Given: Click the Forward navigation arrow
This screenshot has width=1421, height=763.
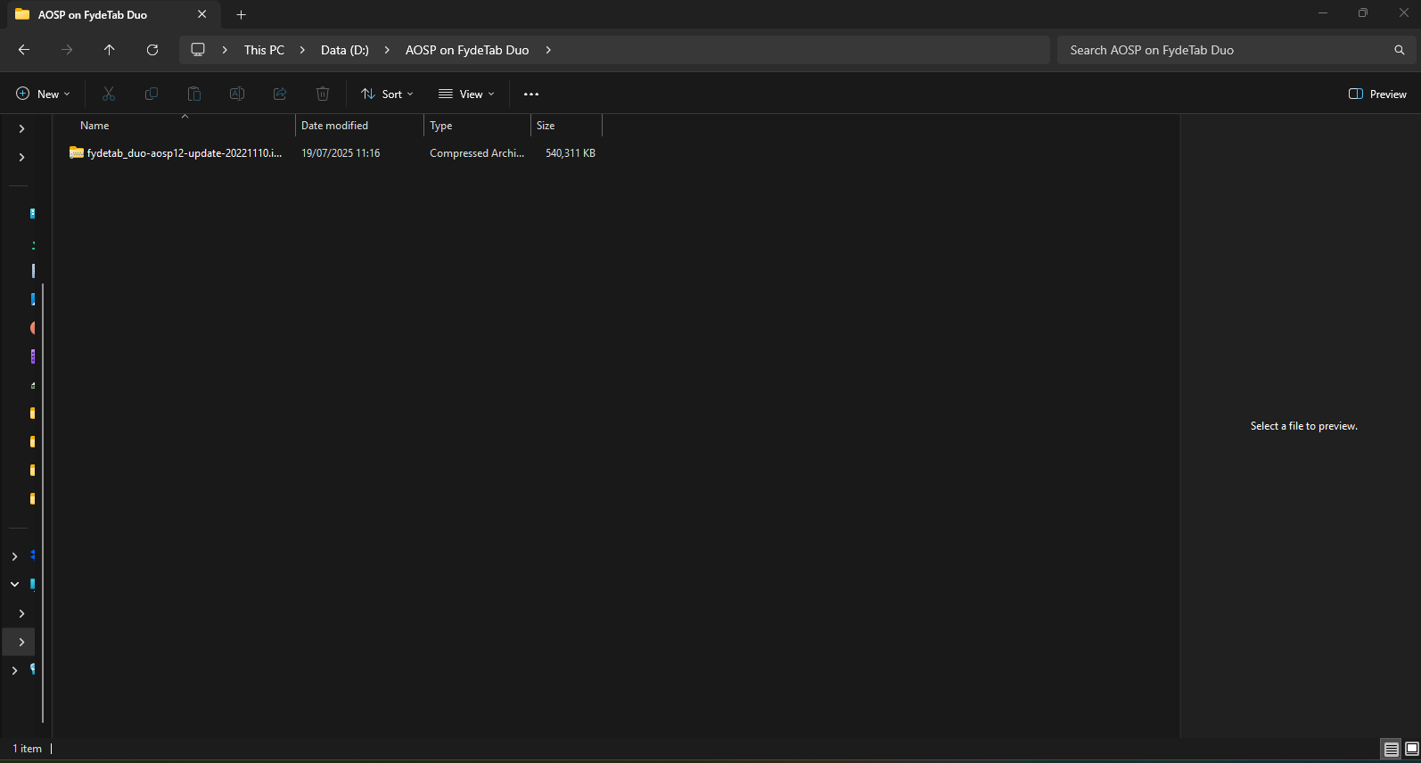Looking at the screenshot, I should pos(67,50).
